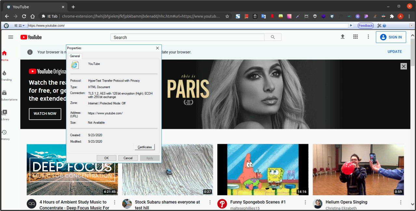Screen dimensions: 416x211
Task: Open the YouTube upload icon
Action: click(x=343, y=37)
